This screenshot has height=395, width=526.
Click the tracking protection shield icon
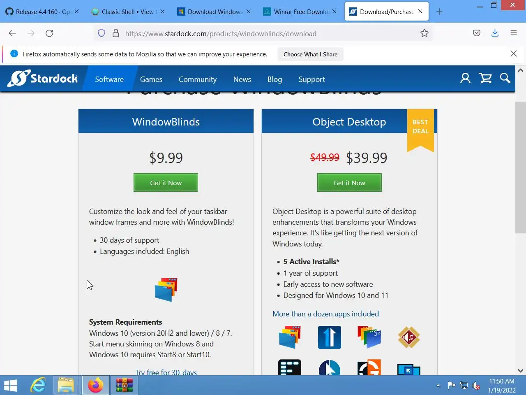click(x=102, y=33)
